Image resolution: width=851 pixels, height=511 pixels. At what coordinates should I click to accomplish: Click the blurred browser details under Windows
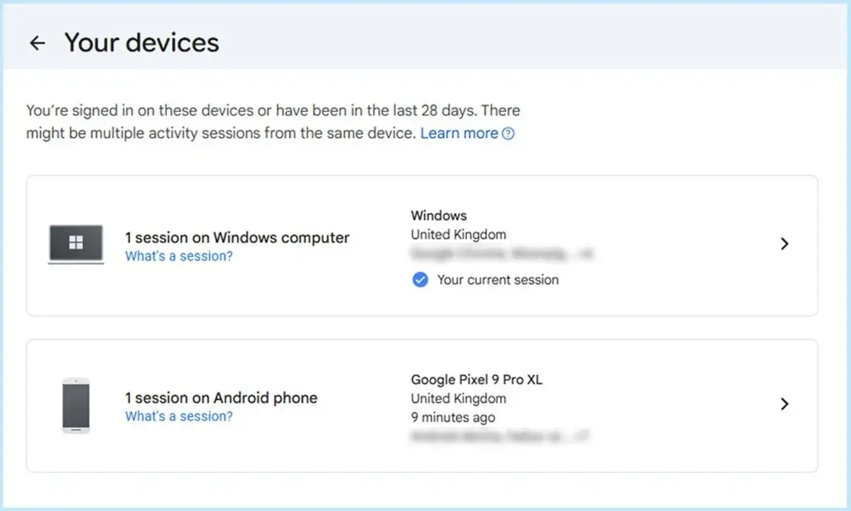(x=501, y=253)
